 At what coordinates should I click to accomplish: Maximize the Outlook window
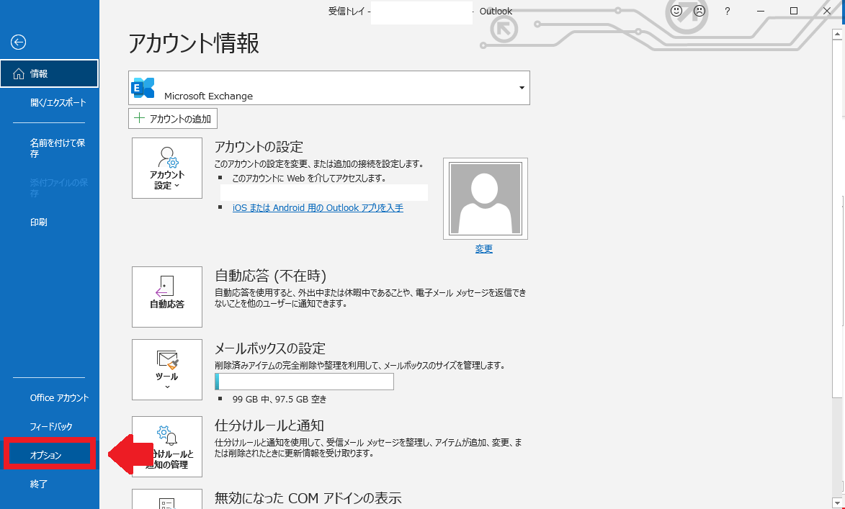[794, 11]
